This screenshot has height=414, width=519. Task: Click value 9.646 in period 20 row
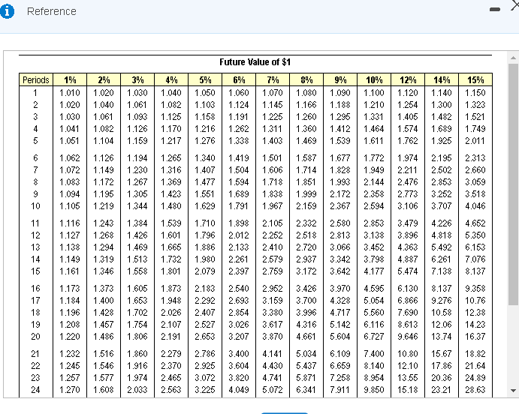point(407,337)
